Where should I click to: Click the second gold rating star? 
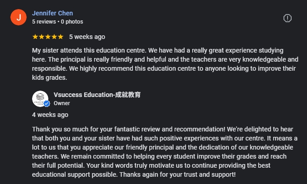42,37
